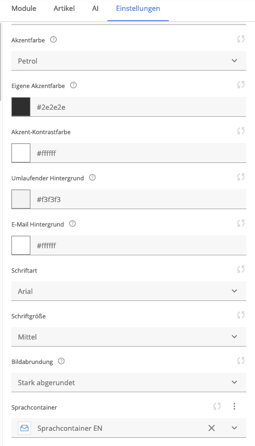Open the Artikel tab
The width and height of the screenshot is (255, 446).
click(x=64, y=9)
